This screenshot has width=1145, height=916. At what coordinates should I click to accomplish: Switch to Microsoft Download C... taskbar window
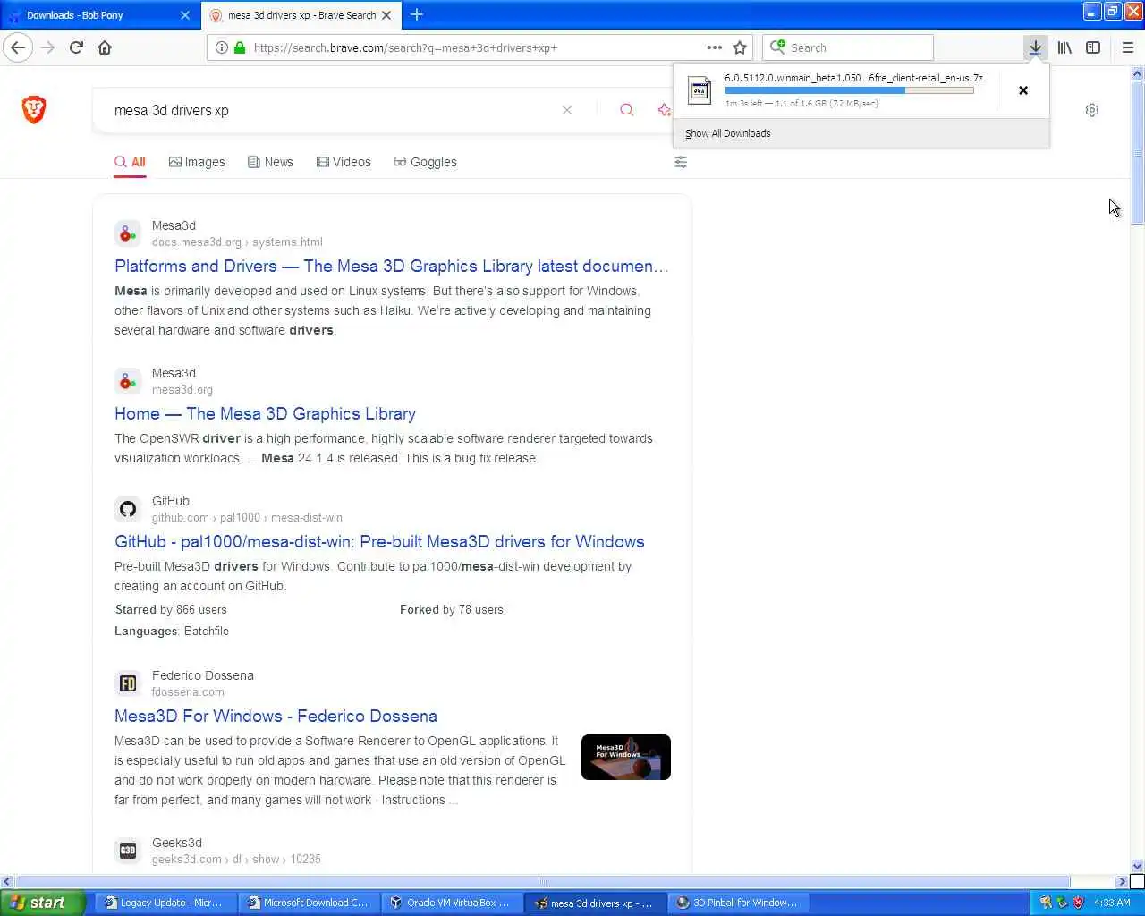tap(307, 903)
